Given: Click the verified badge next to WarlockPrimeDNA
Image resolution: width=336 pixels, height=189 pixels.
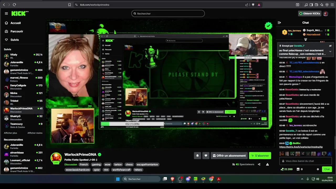Looking at the screenshot, I should tap(99, 155).
